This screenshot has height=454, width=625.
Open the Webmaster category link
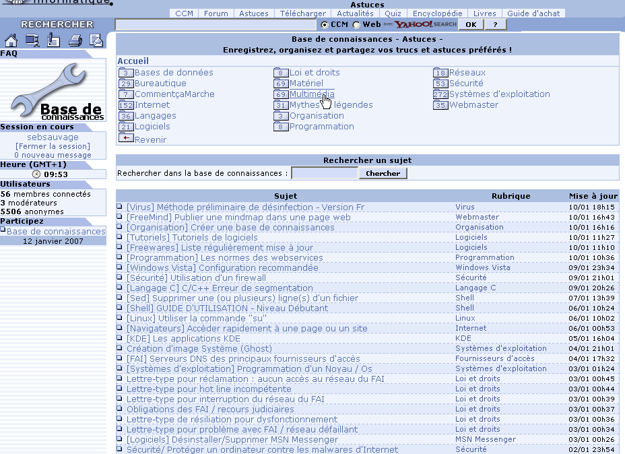pyautogui.click(x=473, y=105)
